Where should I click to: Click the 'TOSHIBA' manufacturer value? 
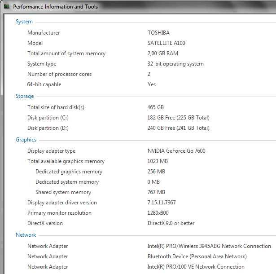point(158,33)
